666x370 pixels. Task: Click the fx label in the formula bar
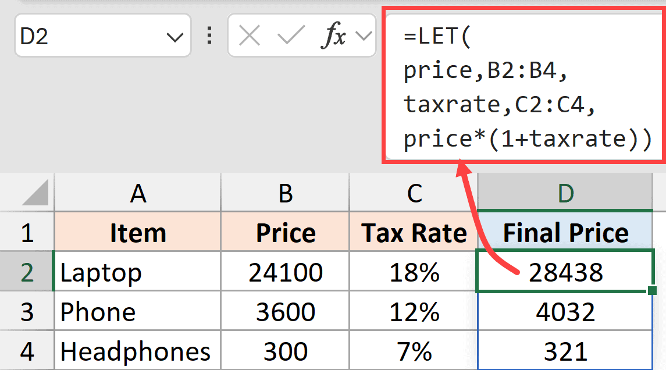point(334,35)
